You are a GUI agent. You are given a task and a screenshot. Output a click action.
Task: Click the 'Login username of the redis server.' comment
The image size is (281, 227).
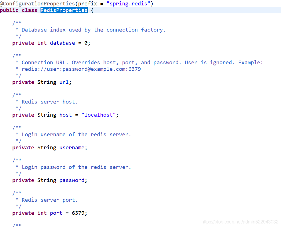76,135
